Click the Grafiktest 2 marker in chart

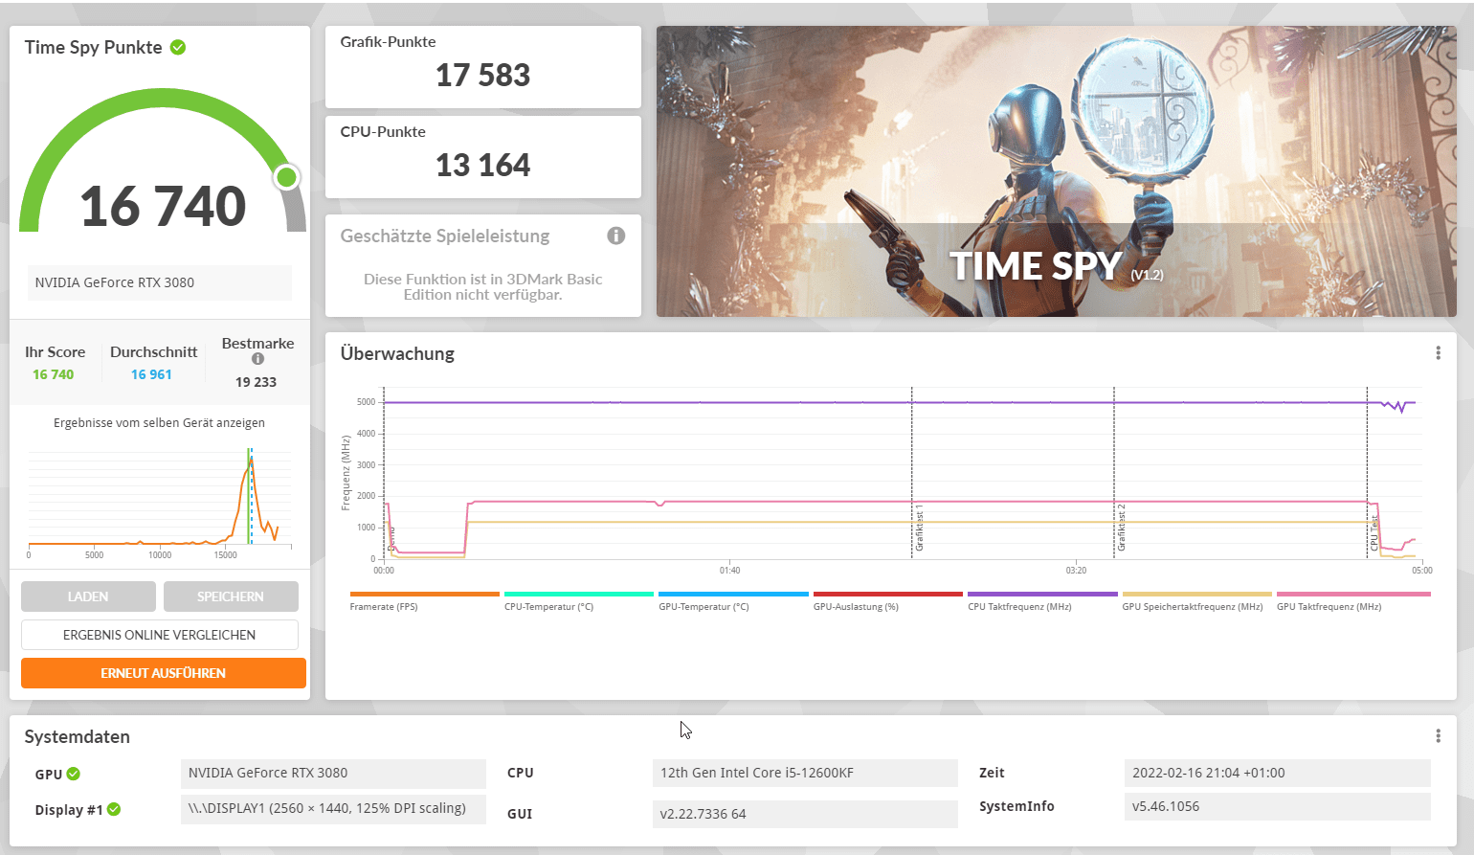pos(1122,529)
